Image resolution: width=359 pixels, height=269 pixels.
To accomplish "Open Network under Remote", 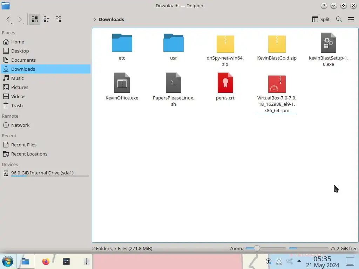I will 46,125.
